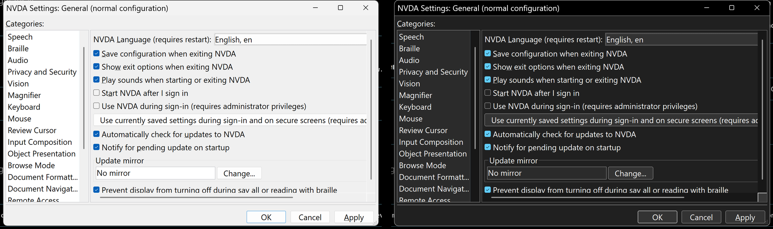773x229 pixels.
Task: Click categories list vertical scrollbar in dark window
Action: coord(475,98)
